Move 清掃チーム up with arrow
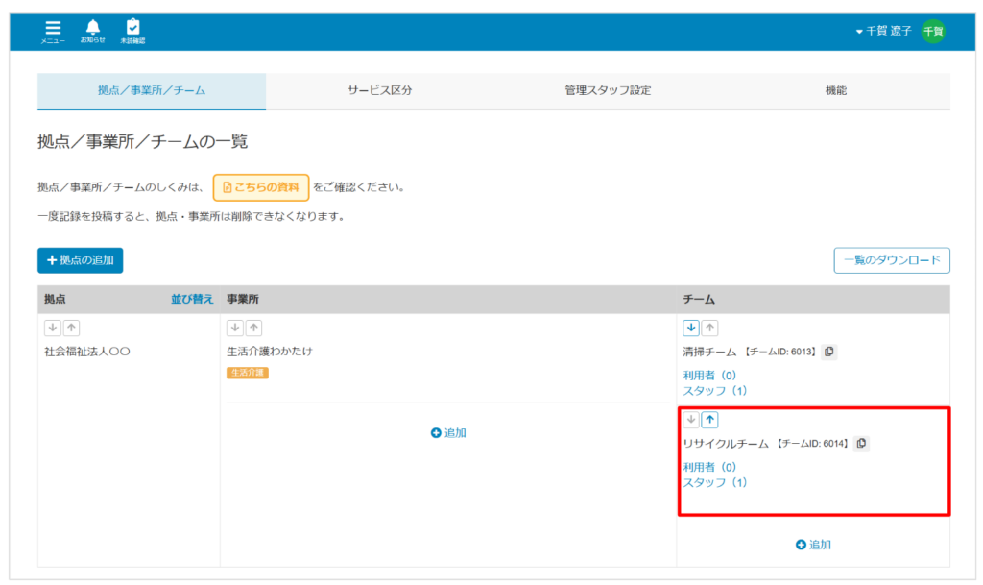 (x=709, y=328)
